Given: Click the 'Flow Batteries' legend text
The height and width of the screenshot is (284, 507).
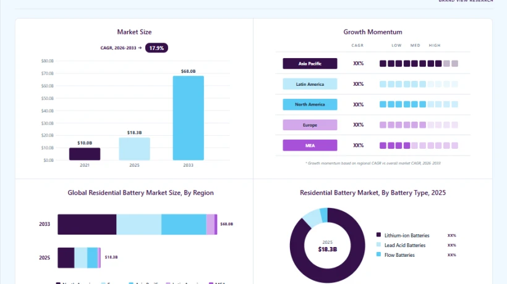Looking at the screenshot, I should pos(399,255).
